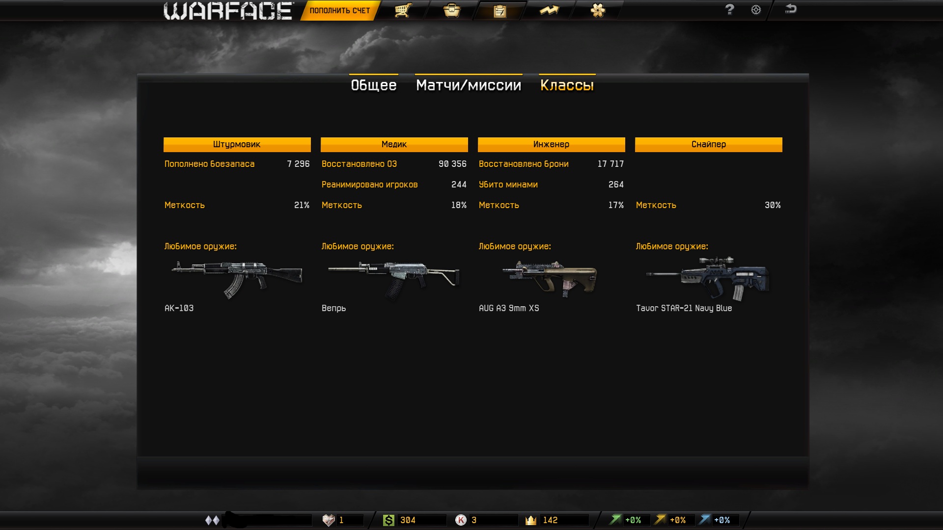
Task: Select the Классы tab
Action: coord(567,85)
